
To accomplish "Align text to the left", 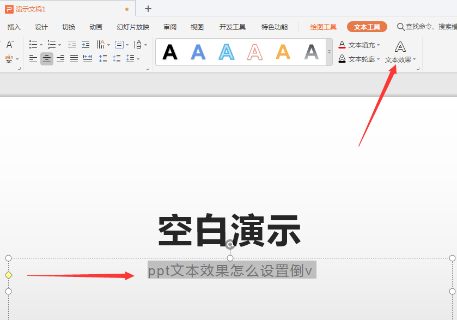I will (33, 59).
